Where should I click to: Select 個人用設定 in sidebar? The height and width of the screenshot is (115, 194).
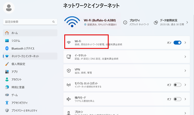30,64
